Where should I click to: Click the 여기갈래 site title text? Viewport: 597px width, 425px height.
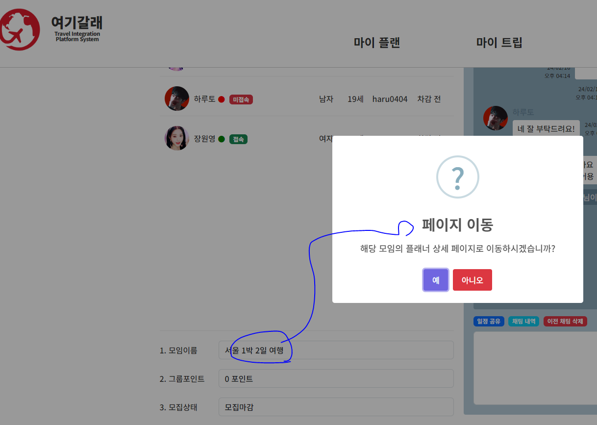(x=77, y=22)
